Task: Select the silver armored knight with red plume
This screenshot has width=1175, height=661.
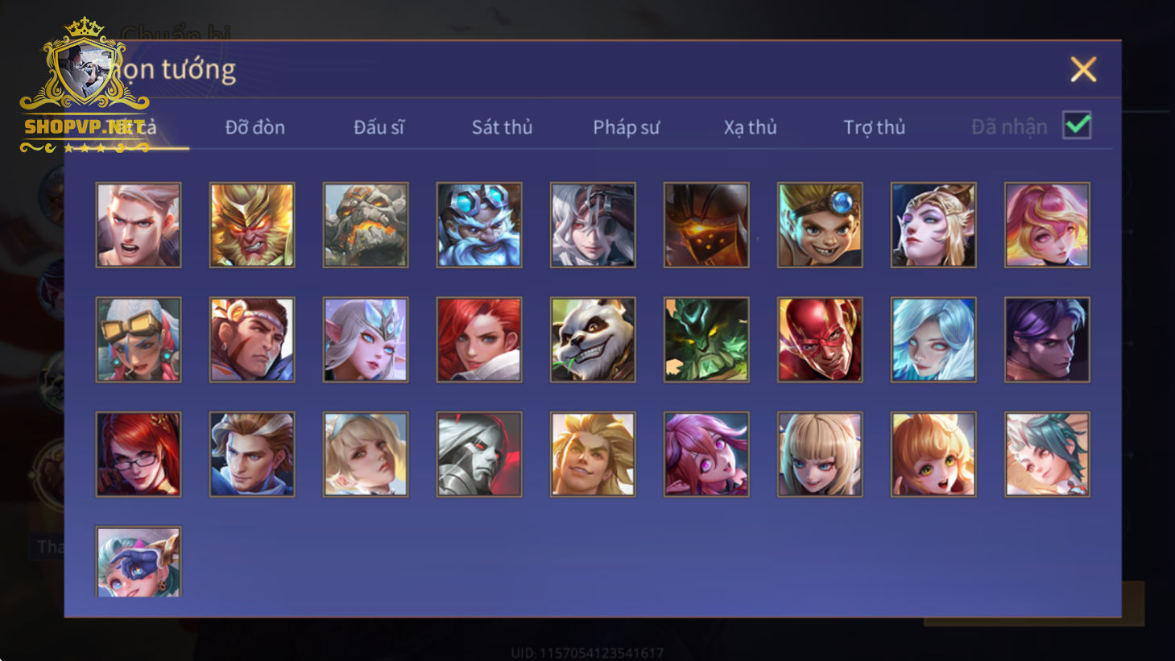Action: point(479,454)
